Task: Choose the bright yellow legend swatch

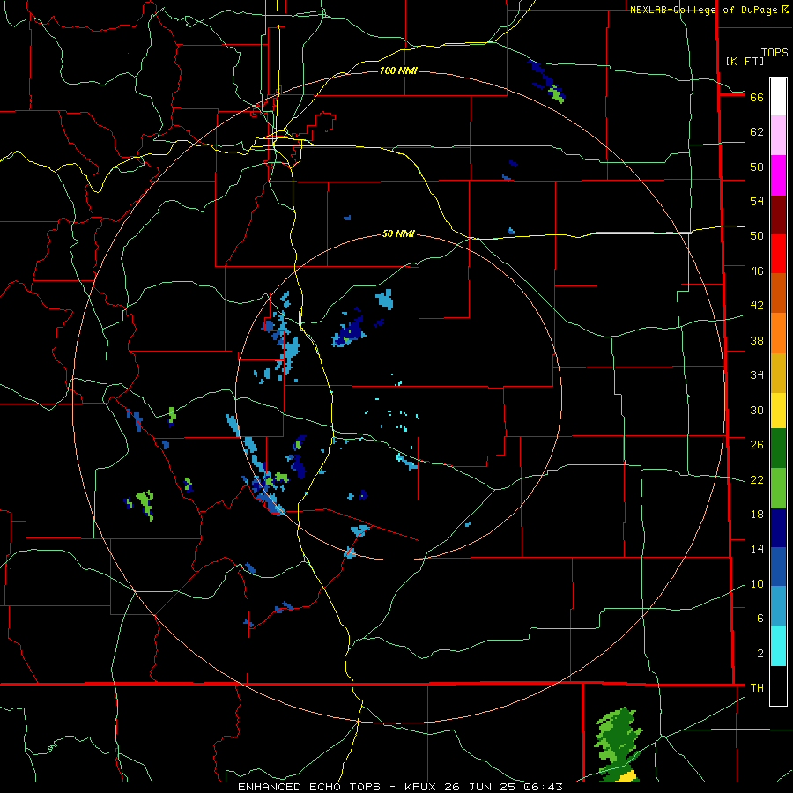Action: [778, 411]
